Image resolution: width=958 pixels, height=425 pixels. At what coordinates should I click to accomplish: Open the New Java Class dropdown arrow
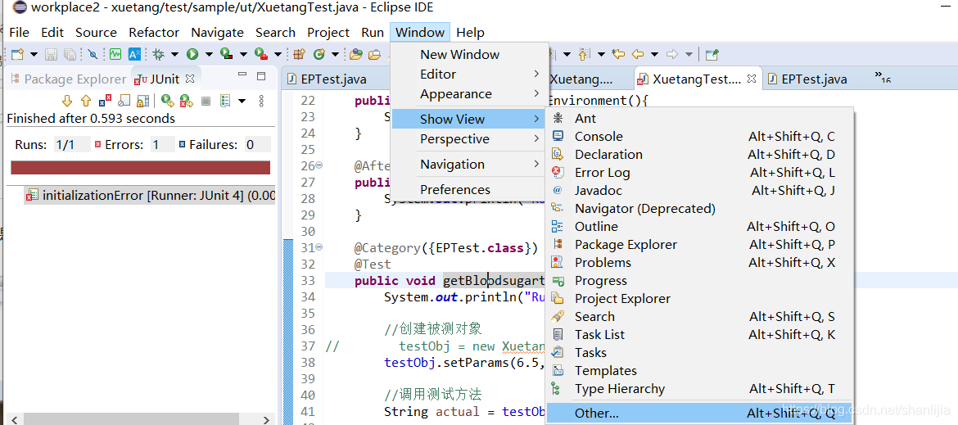tap(336, 54)
